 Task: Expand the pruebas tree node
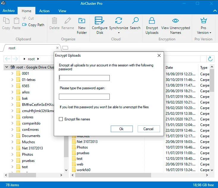coord(12,160)
